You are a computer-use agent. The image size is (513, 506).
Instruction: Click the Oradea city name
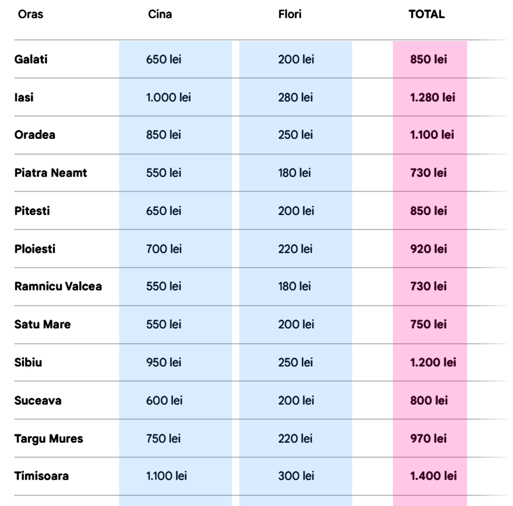(x=35, y=135)
